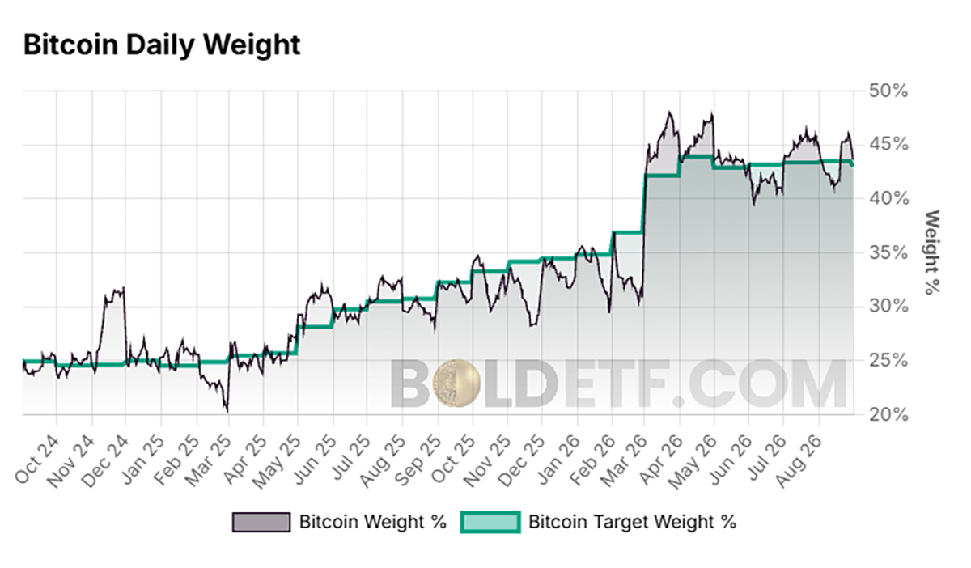Click the BOLDETF.COM watermark text

point(619,384)
